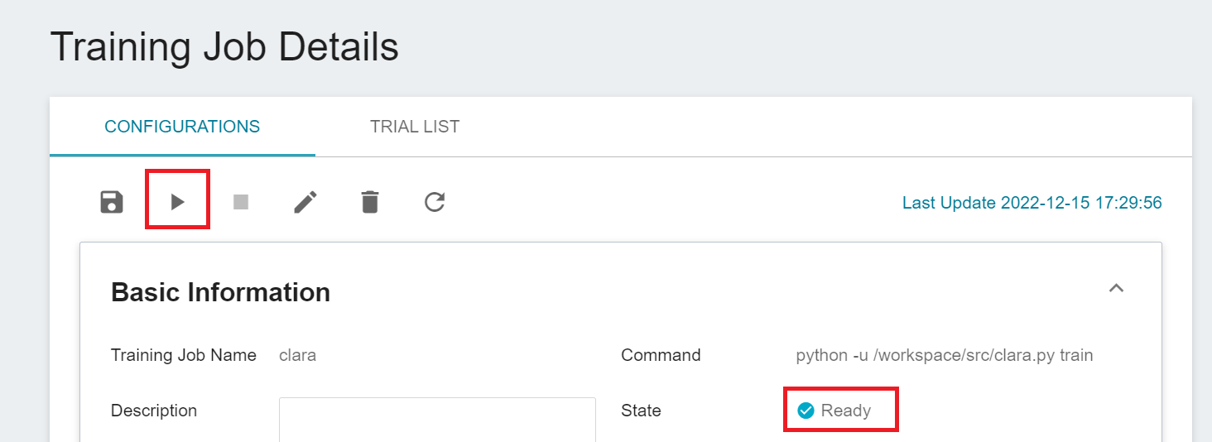Select the CONFIGURATIONS tab

182,127
